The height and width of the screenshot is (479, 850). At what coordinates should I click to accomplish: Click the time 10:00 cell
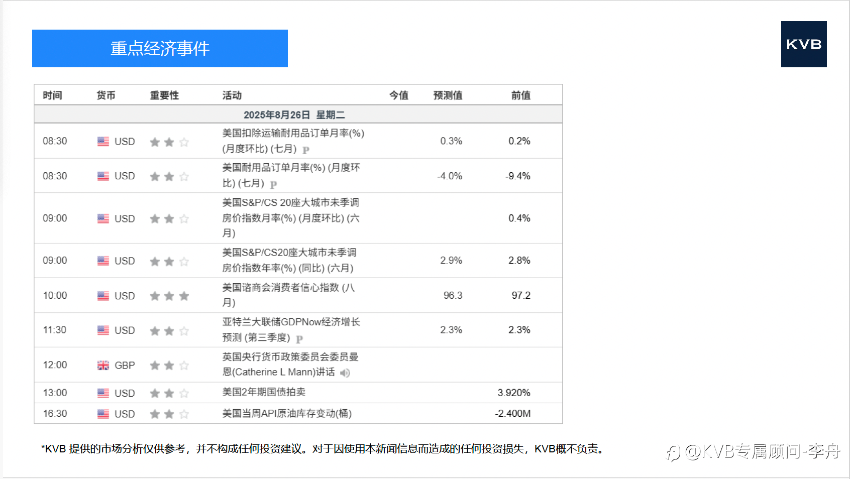pyautogui.click(x=55, y=295)
